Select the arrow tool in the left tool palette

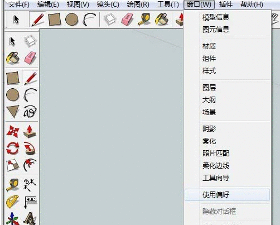coord(12,41)
